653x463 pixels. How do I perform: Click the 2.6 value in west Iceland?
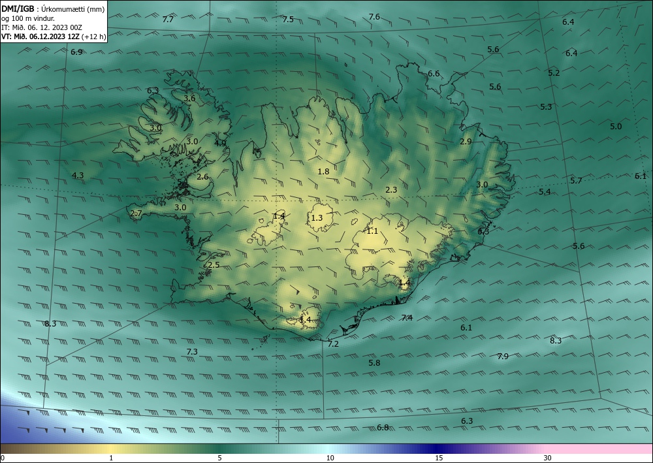pyautogui.click(x=202, y=176)
